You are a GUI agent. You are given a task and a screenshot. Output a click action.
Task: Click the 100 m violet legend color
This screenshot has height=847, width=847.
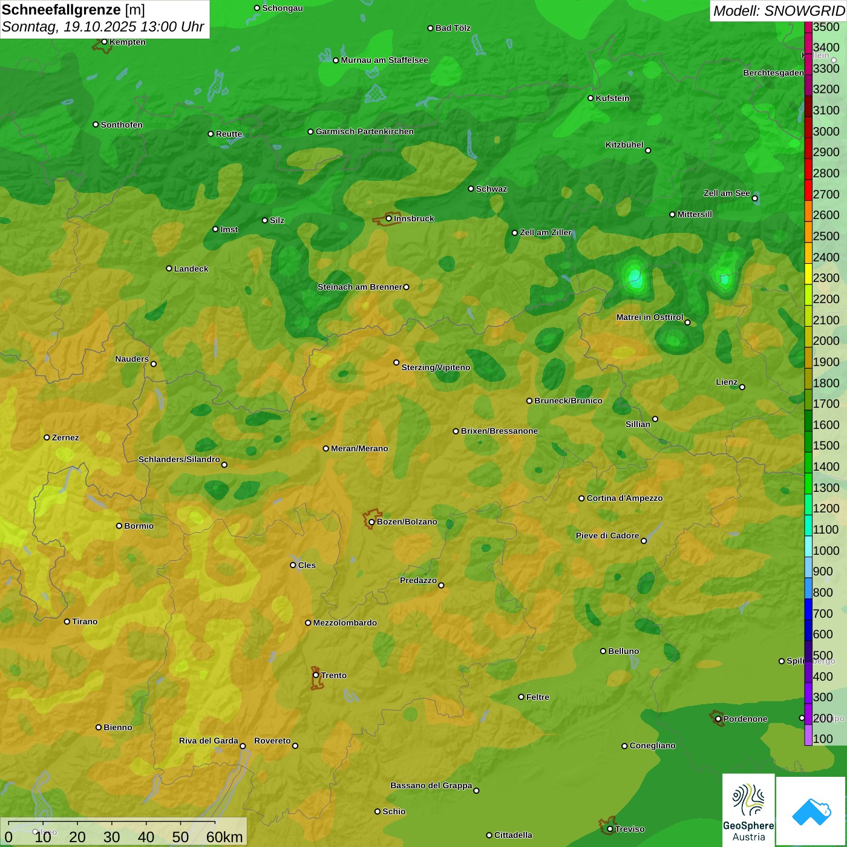(x=808, y=735)
